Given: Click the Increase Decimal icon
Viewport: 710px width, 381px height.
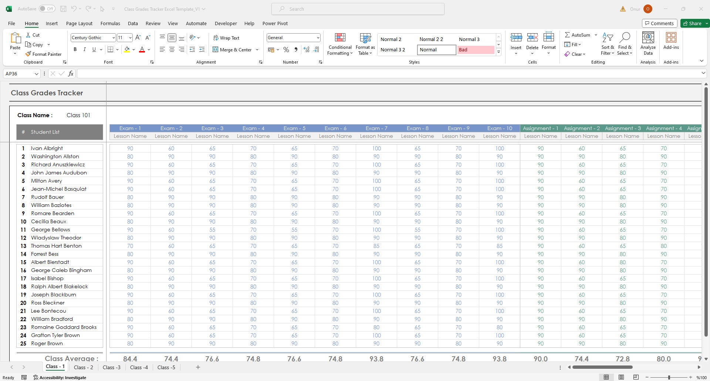Looking at the screenshot, I should tap(306, 50).
